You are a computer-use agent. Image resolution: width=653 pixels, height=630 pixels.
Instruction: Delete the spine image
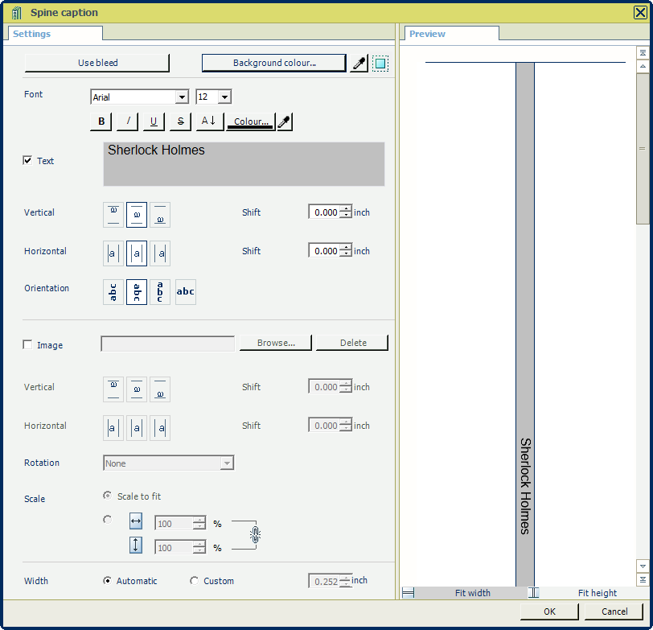point(353,343)
